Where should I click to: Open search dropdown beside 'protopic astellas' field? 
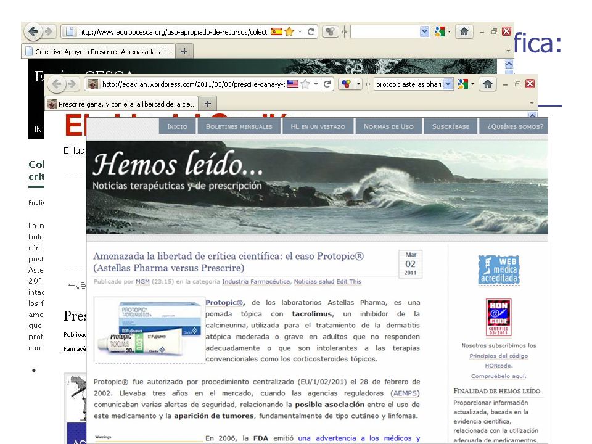point(448,84)
